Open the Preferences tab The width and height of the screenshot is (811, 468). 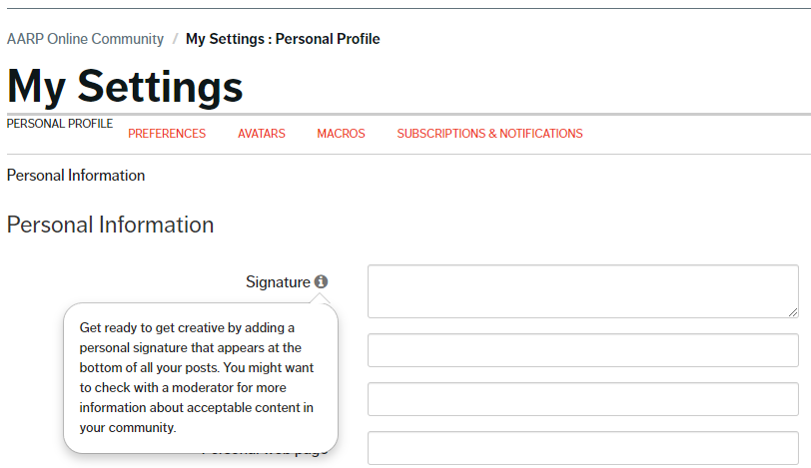(167, 134)
